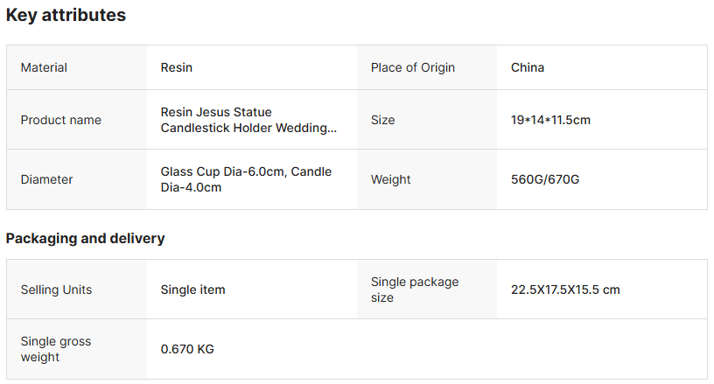Click the Size label cell

coord(383,120)
